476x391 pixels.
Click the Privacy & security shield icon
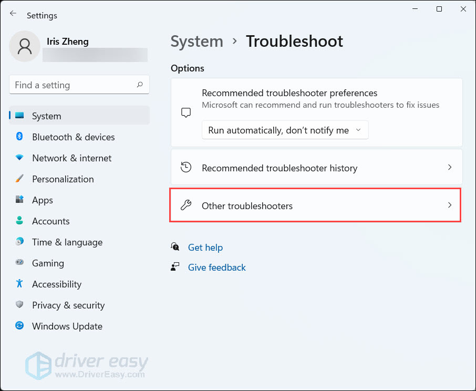[19, 305]
